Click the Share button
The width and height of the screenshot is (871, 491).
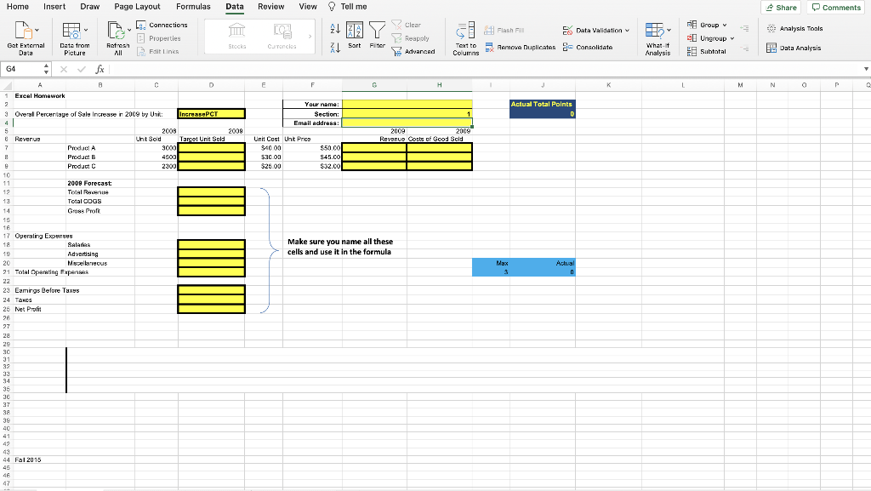tap(780, 7)
